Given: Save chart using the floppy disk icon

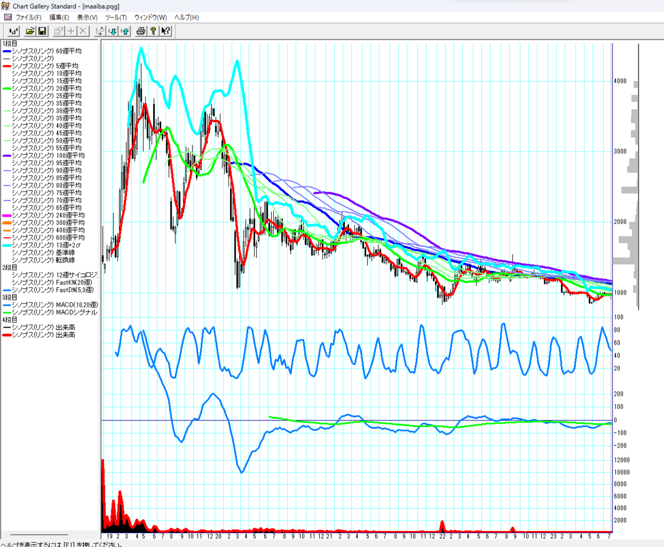Looking at the screenshot, I should pos(42,31).
